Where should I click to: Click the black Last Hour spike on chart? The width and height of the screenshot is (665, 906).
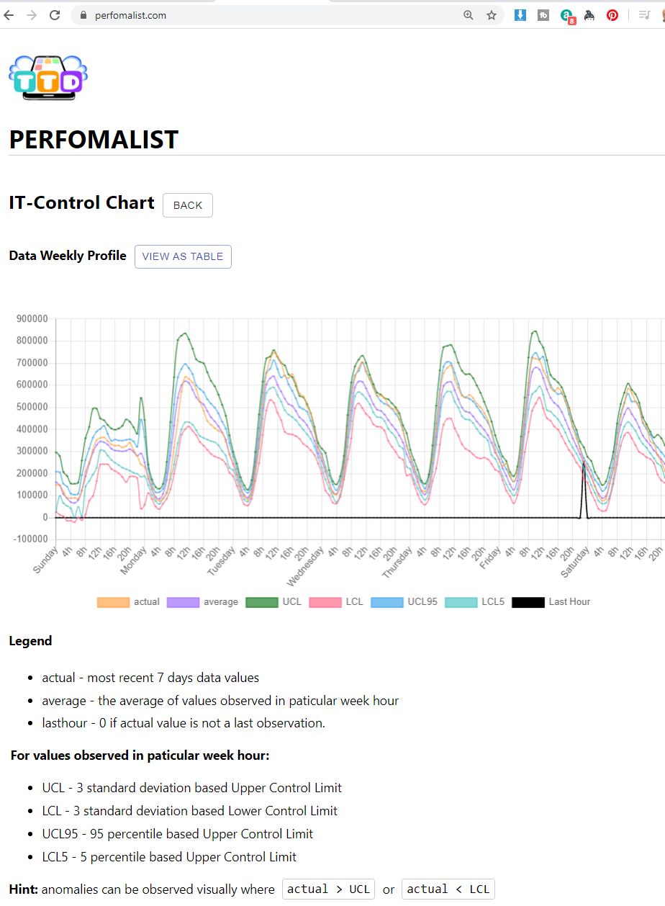point(583,490)
